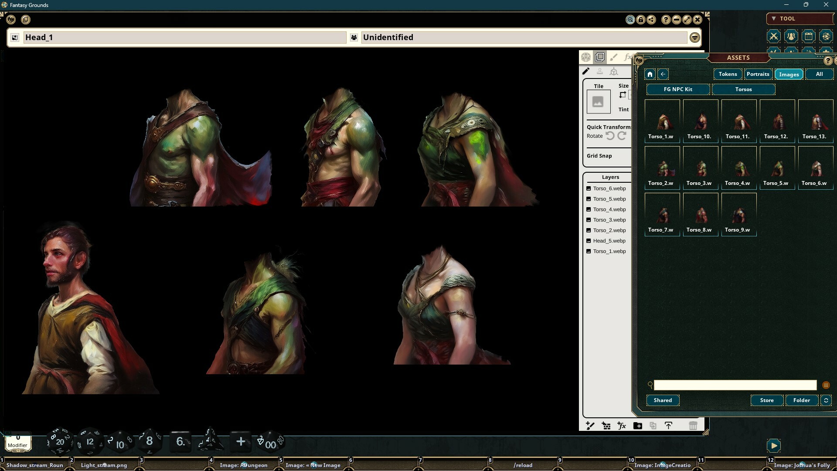Open the d20 dice panel tab above layers
The height and width of the screenshot is (471, 837).
point(586,57)
